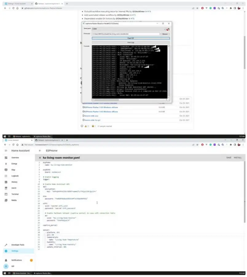Click the Firmware file path field

click(126, 34)
